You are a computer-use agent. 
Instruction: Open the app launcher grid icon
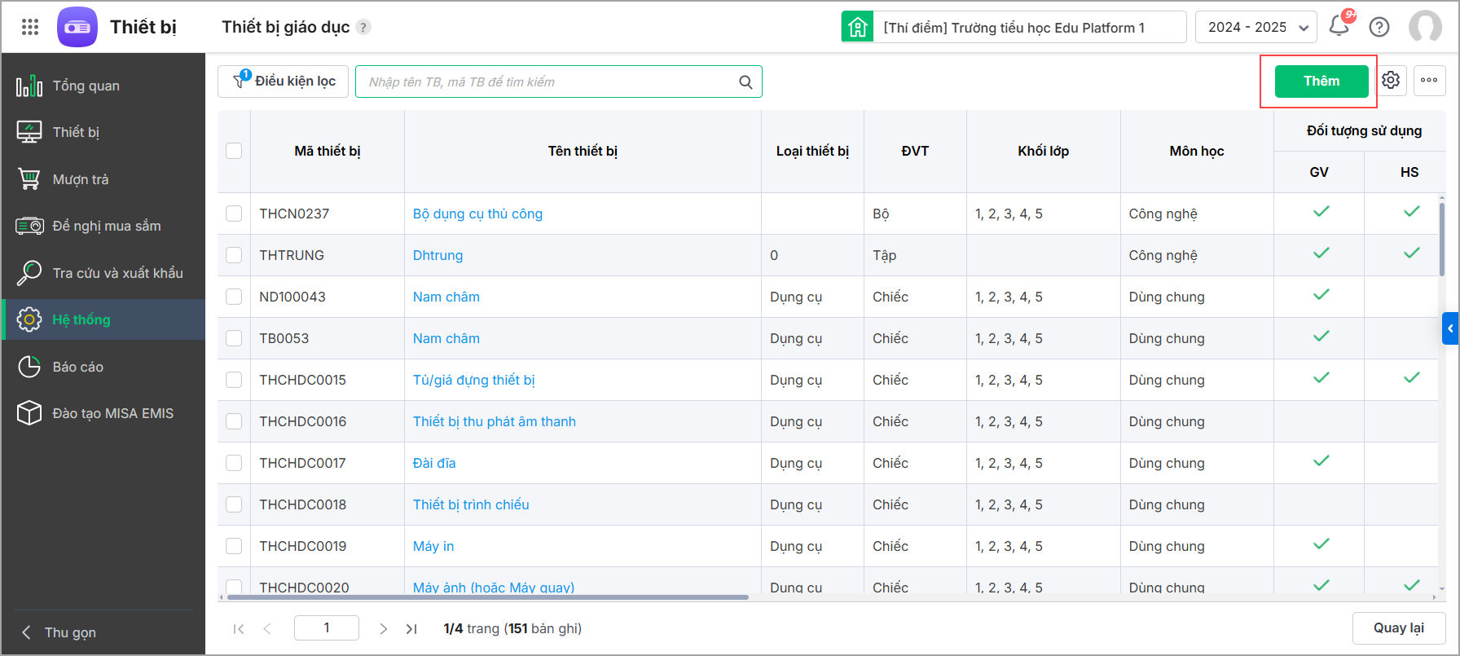pyautogui.click(x=30, y=27)
